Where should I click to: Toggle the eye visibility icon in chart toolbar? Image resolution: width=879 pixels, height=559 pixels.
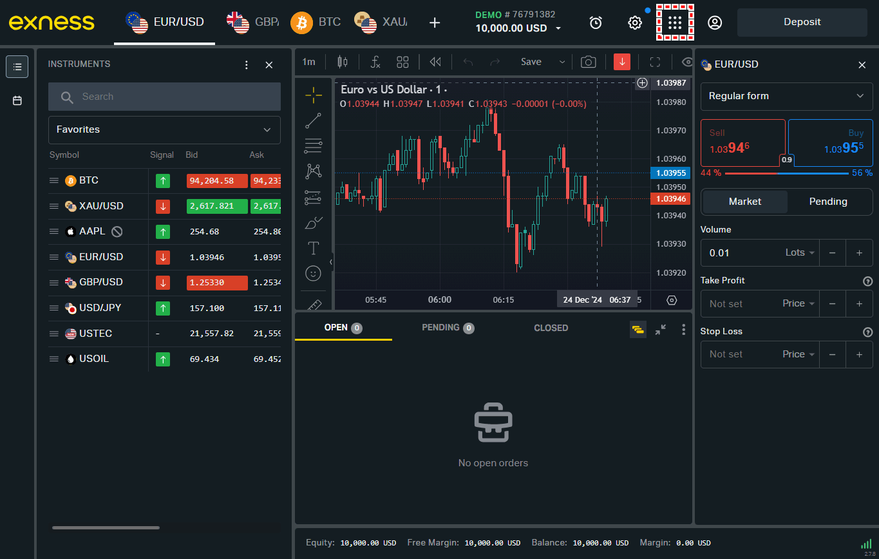[x=686, y=62]
